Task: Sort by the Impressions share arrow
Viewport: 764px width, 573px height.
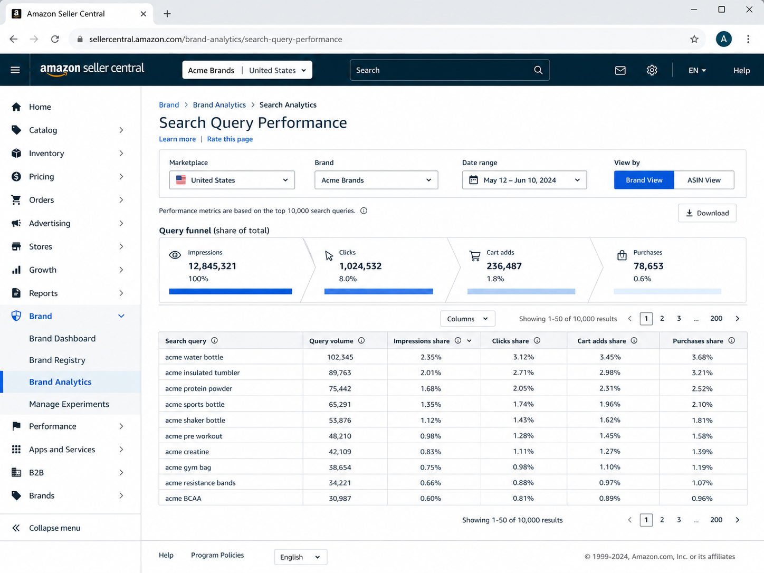Action: 470,341
